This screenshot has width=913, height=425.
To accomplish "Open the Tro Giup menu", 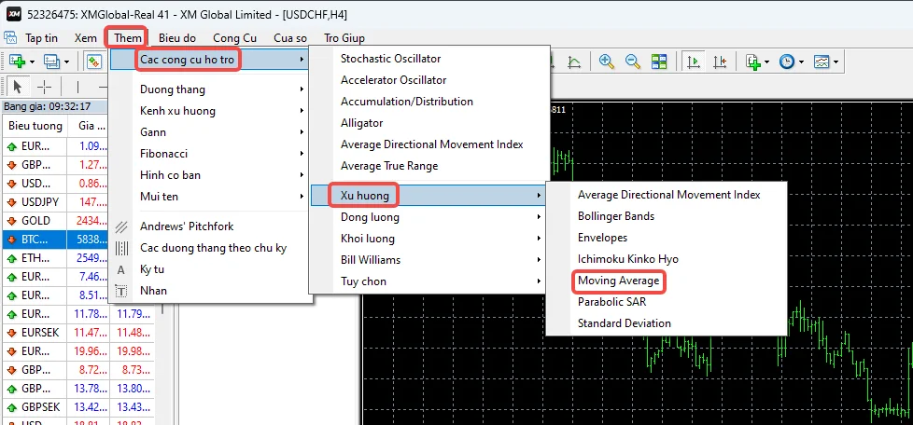I will pos(344,38).
